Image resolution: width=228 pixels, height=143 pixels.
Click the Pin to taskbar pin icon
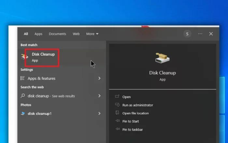[x=117, y=129]
